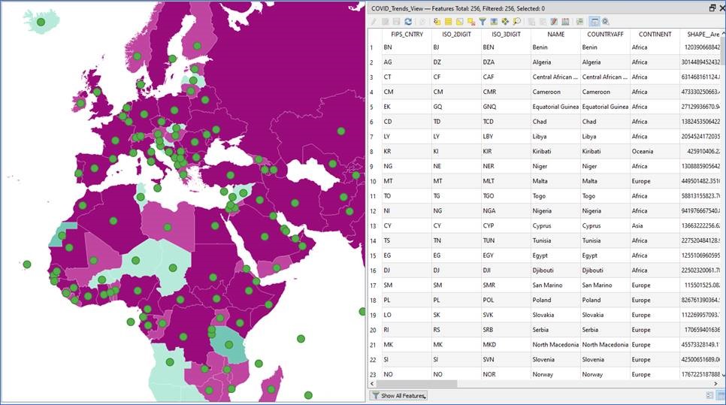Undock the attribute table panel
The image size is (726, 405).
[712, 8]
